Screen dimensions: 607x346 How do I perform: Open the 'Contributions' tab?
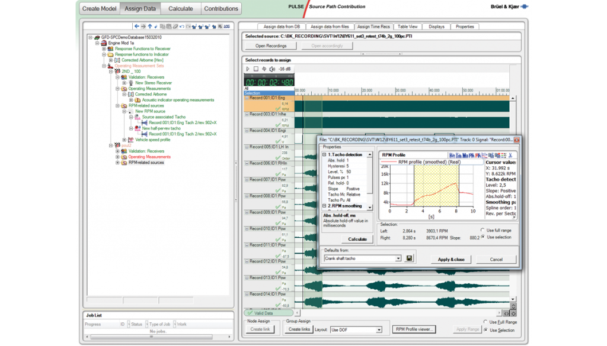[x=221, y=8]
